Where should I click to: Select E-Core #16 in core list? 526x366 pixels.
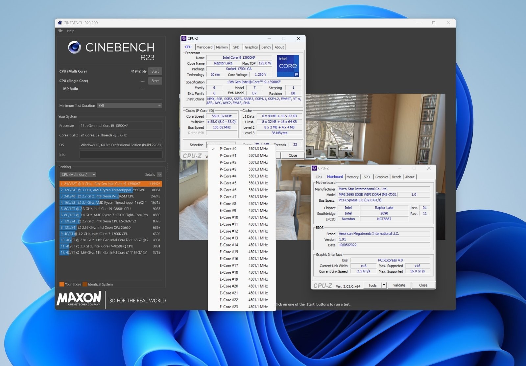coord(242,259)
